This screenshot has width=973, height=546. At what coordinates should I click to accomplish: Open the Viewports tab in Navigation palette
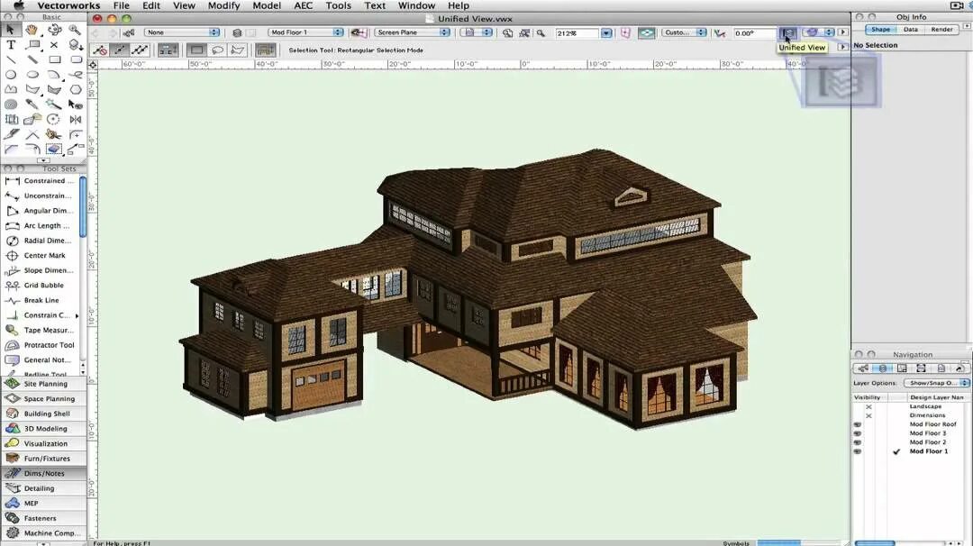tap(921, 368)
